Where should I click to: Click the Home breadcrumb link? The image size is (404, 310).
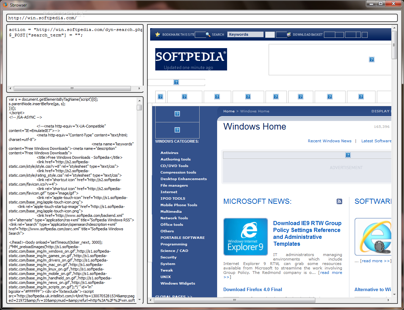[x=229, y=111]
